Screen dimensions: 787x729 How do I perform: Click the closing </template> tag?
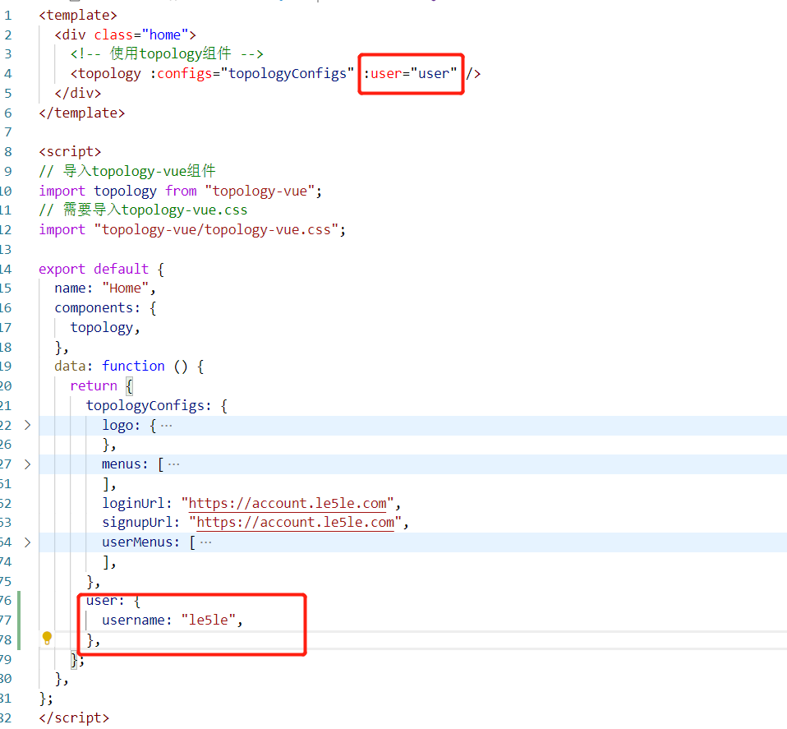coord(82,113)
